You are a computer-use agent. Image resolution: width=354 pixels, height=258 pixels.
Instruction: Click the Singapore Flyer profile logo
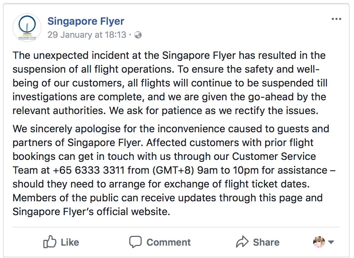click(x=27, y=28)
